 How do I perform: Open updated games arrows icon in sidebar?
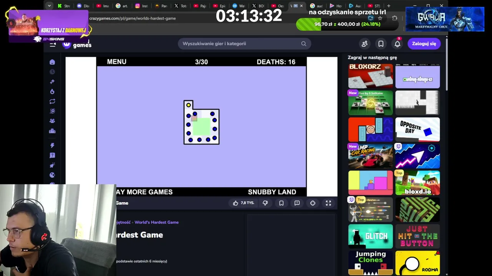[x=52, y=102]
